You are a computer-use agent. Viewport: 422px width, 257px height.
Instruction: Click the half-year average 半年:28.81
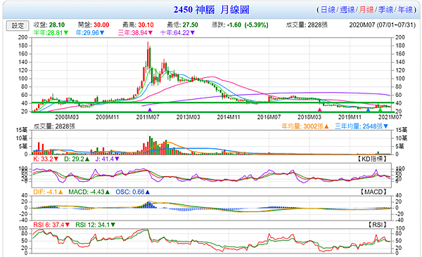point(51,33)
